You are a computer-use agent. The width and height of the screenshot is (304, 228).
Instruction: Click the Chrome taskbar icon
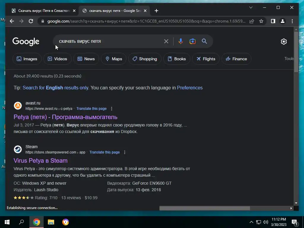point(37,222)
